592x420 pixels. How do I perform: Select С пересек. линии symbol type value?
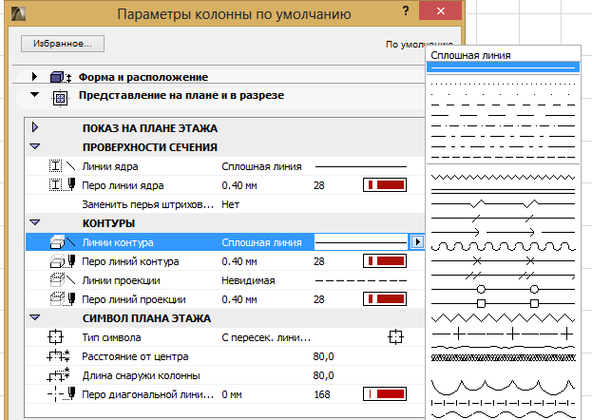click(266, 337)
